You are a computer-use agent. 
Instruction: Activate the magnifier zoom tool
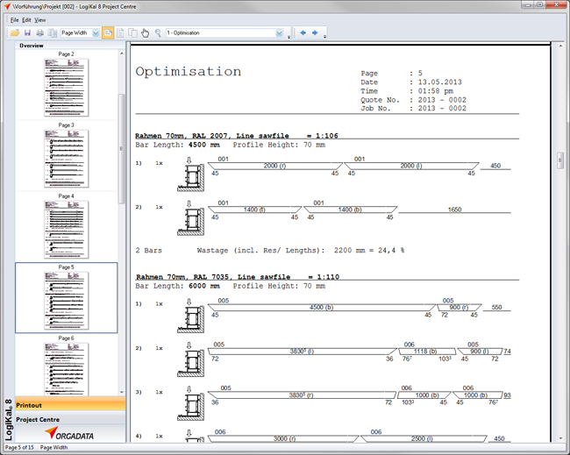[158, 33]
